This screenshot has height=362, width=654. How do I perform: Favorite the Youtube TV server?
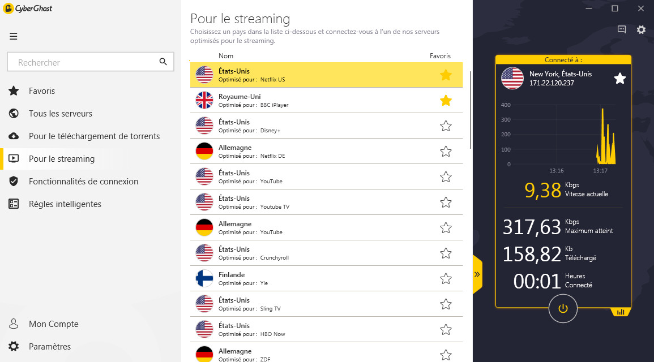pyautogui.click(x=446, y=202)
